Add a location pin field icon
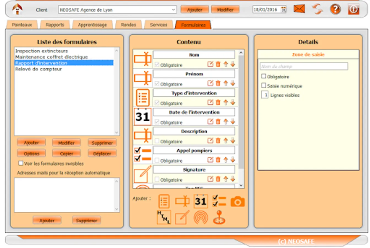 219,217
